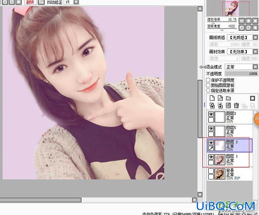
Task: Reset zoom using square button beside plus
Action: coord(255,21)
